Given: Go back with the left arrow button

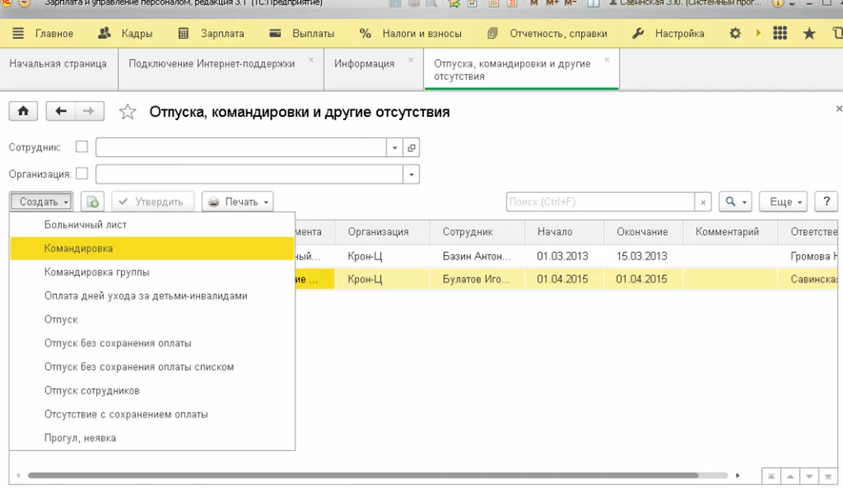Looking at the screenshot, I should coord(61,112).
